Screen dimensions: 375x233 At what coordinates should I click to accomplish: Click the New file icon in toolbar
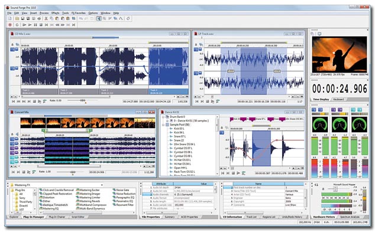10,18
